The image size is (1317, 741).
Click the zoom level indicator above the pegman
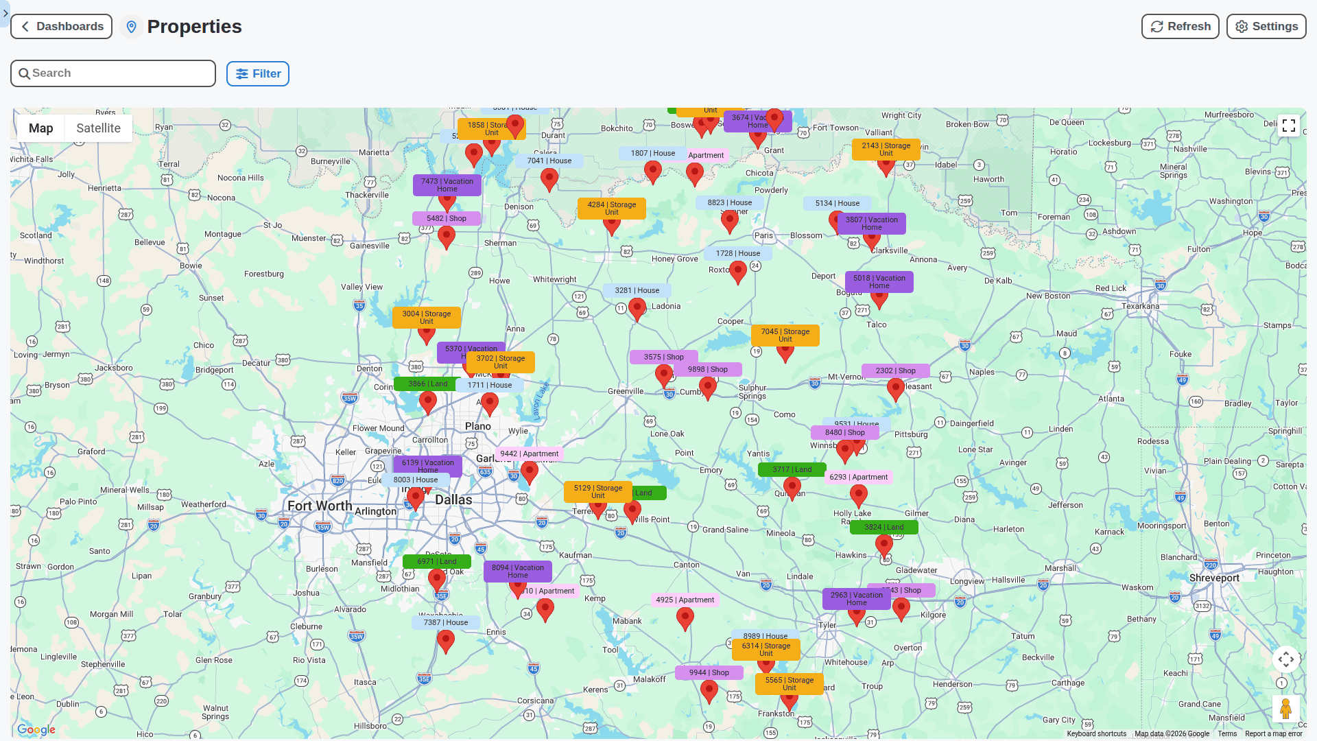[1282, 683]
